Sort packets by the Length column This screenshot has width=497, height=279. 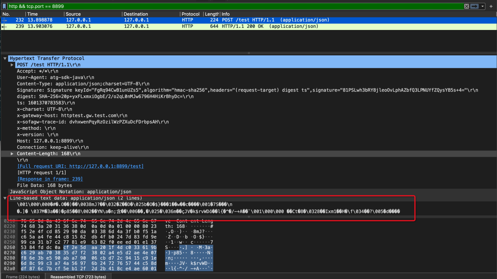pos(211,14)
